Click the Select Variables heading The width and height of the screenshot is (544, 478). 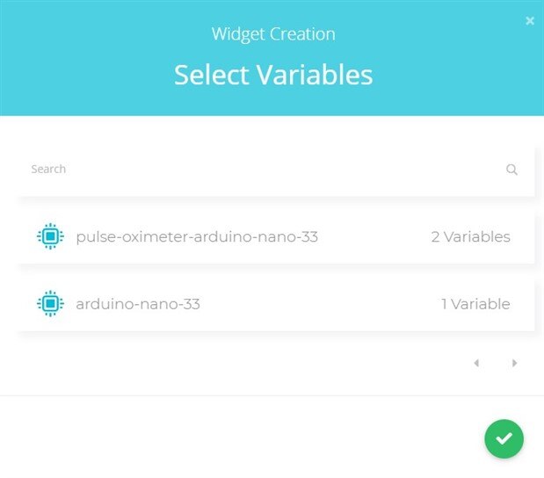[272, 75]
